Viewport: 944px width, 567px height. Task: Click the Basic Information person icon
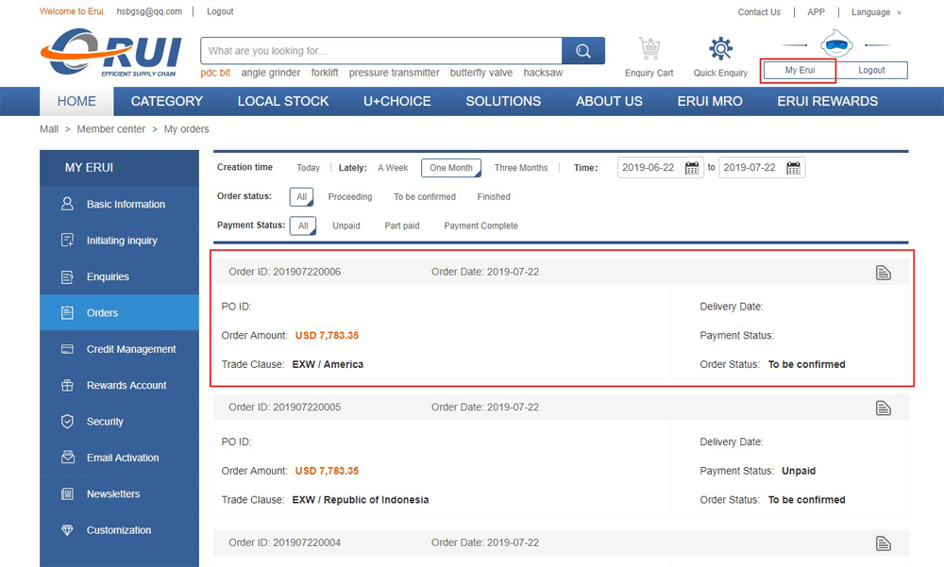click(67, 204)
